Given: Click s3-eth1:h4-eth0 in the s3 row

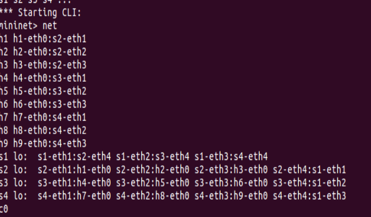Looking at the screenshot, I should click(74, 182).
